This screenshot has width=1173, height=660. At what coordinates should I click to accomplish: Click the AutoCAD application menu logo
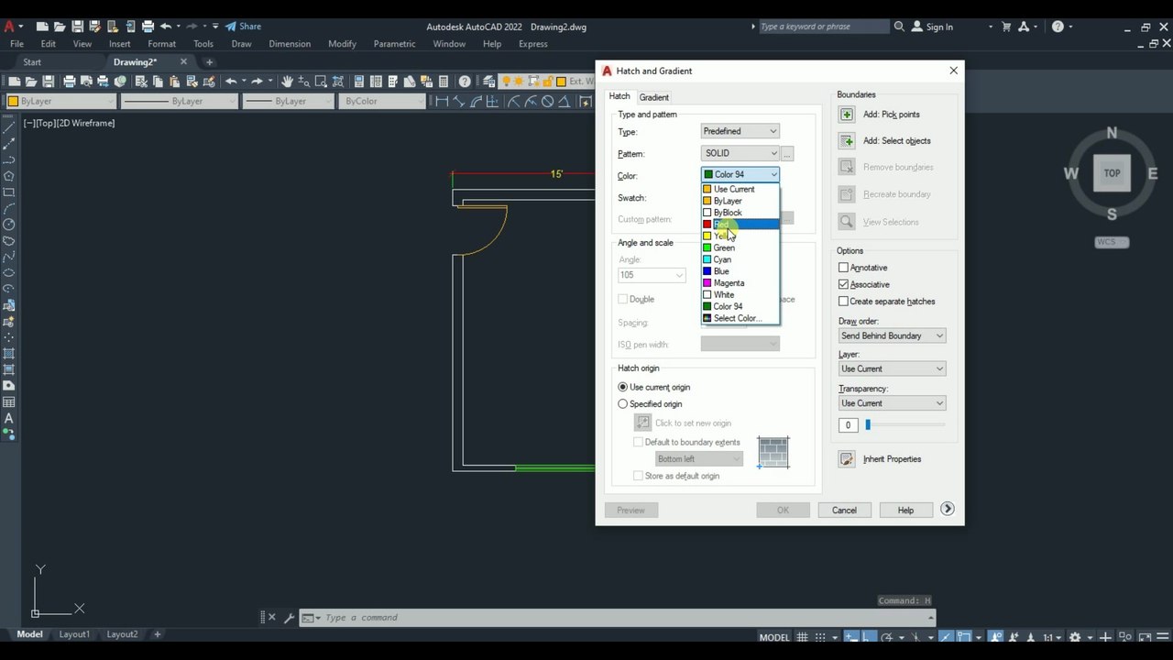click(x=9, y=27)
